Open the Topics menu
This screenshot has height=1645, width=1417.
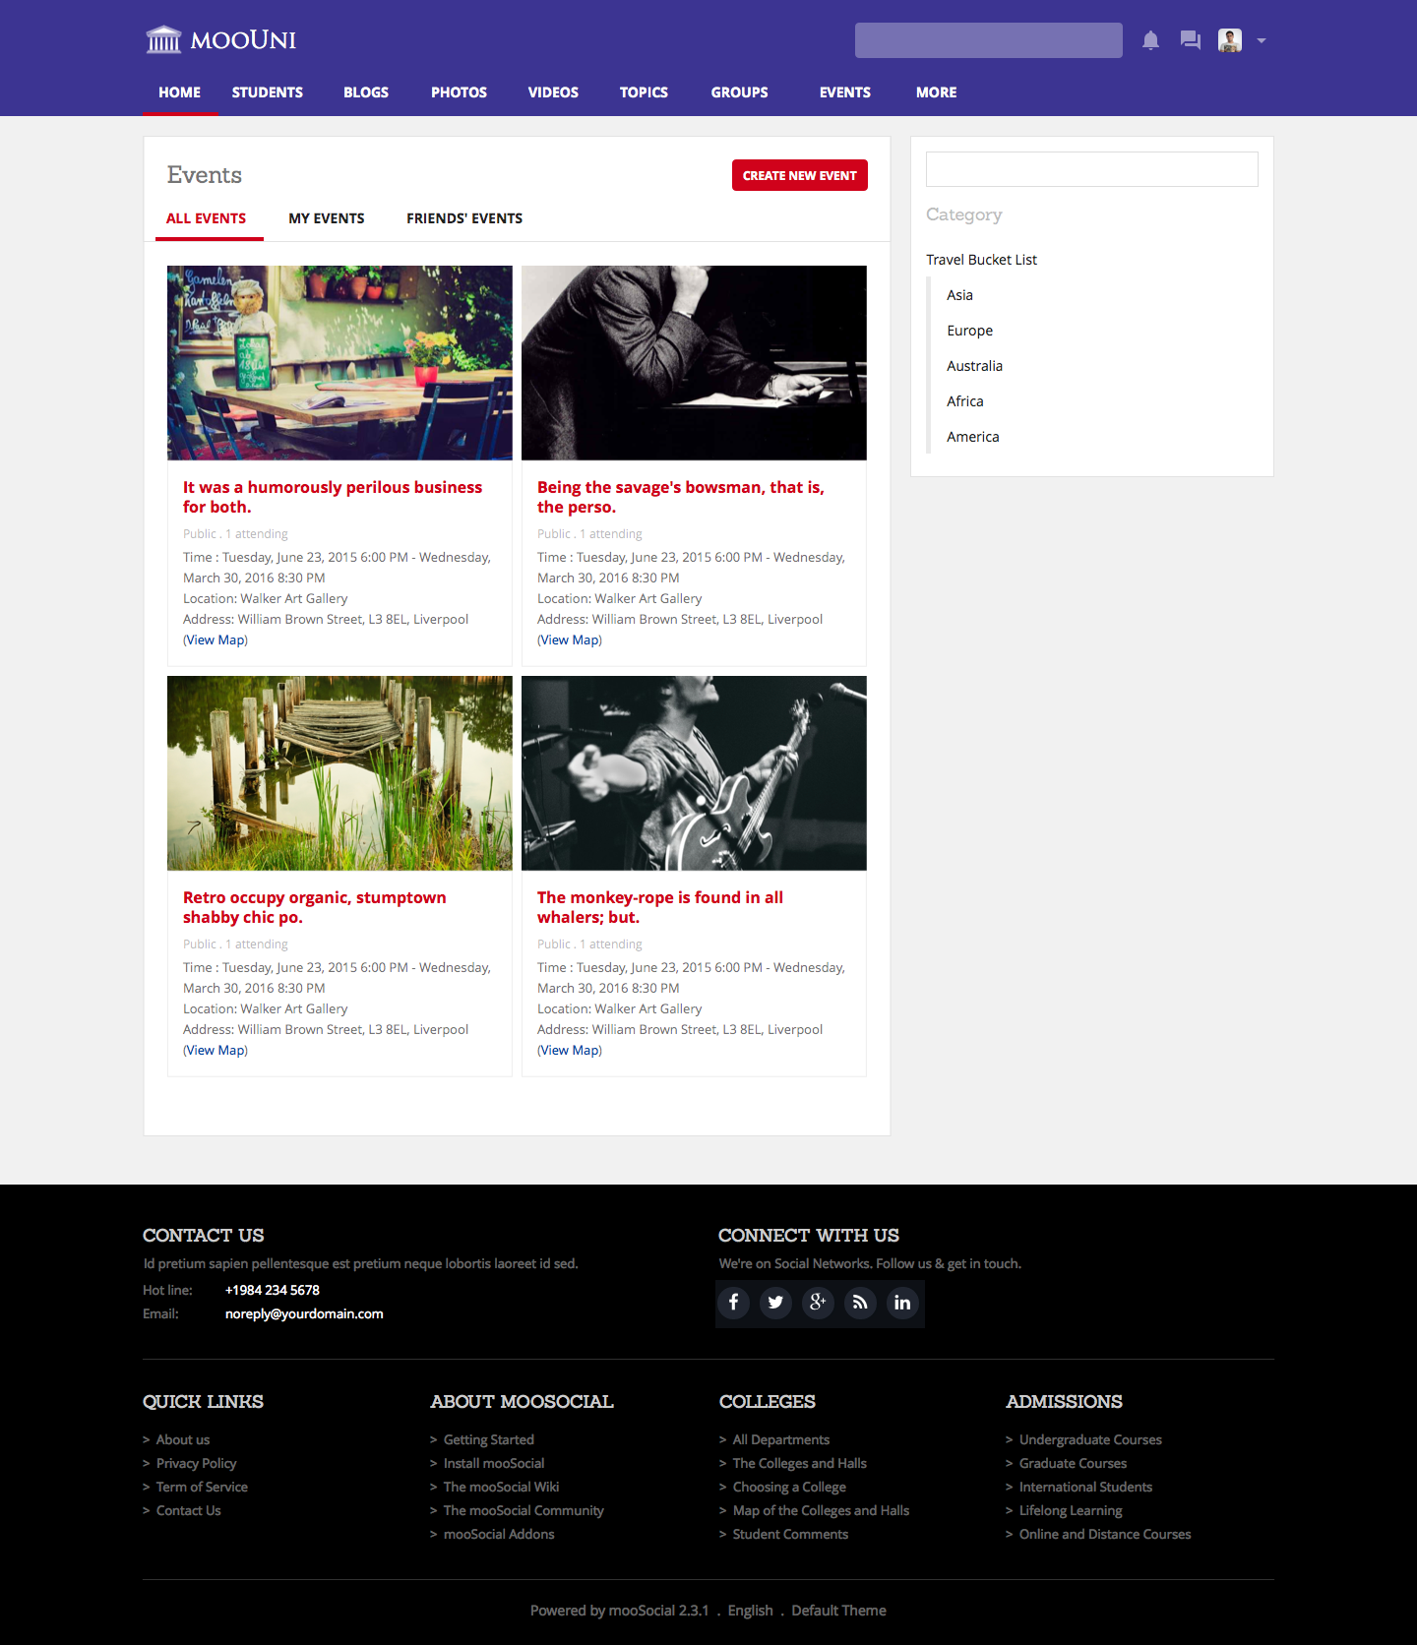[x=644, y=92]
